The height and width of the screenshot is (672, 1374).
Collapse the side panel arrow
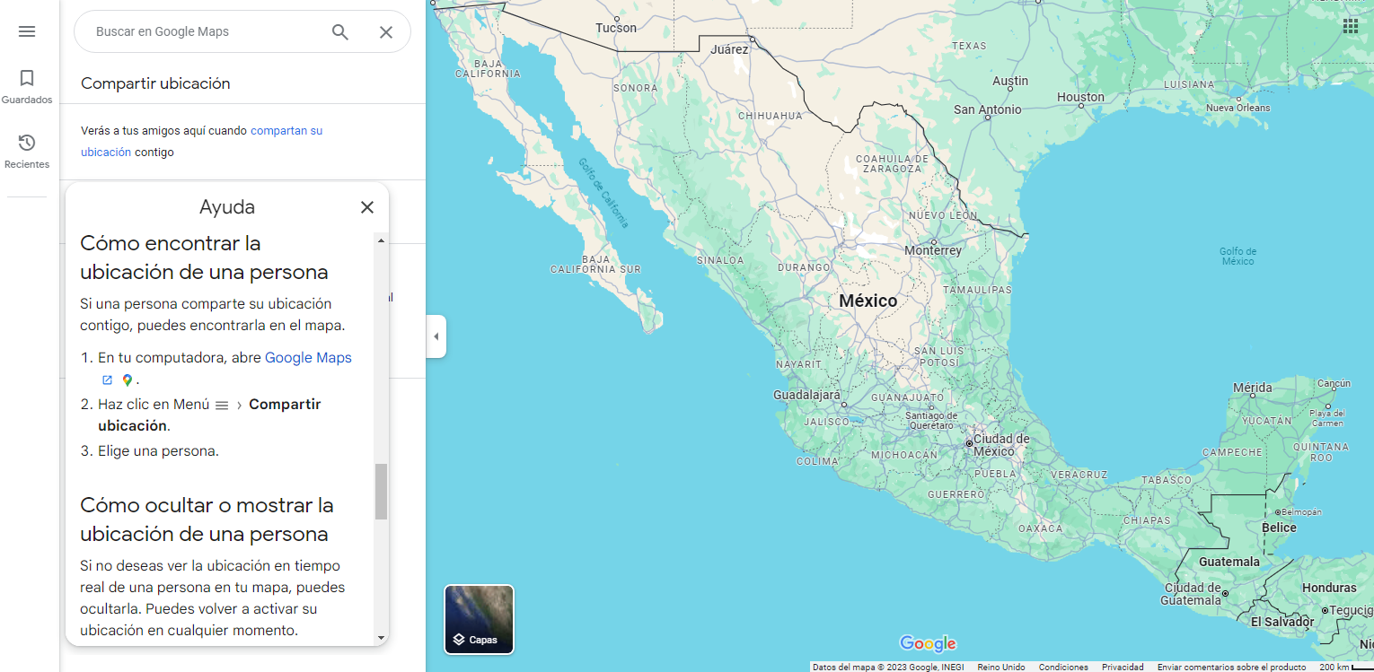click(x=436, y=336)
